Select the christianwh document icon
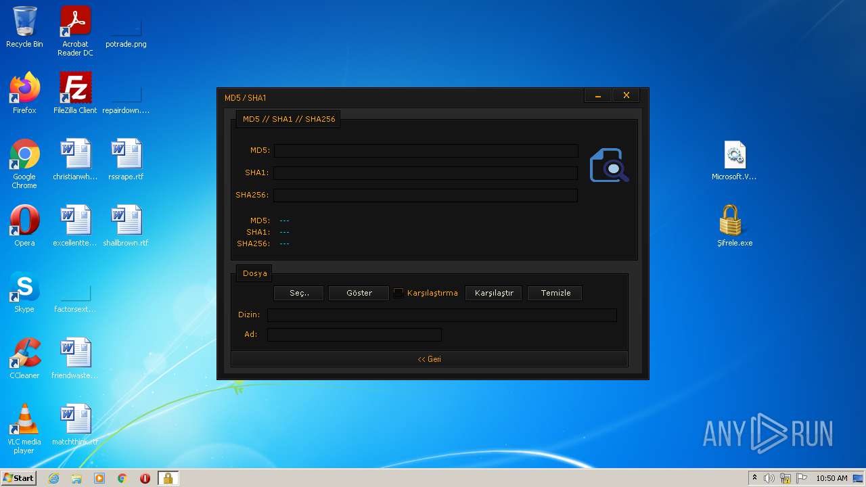The height and width of the screenshot is (487, 866). click(75, 160)
